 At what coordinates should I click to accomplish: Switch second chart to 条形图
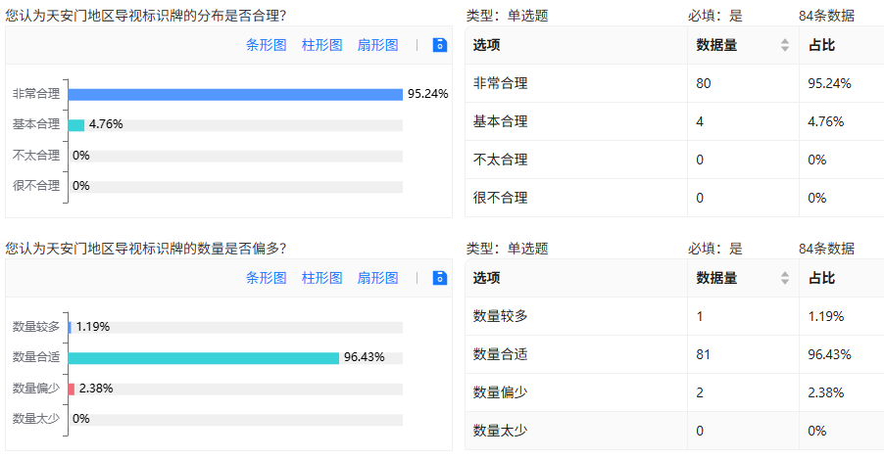pyautogui.click(x=267, y=278)
